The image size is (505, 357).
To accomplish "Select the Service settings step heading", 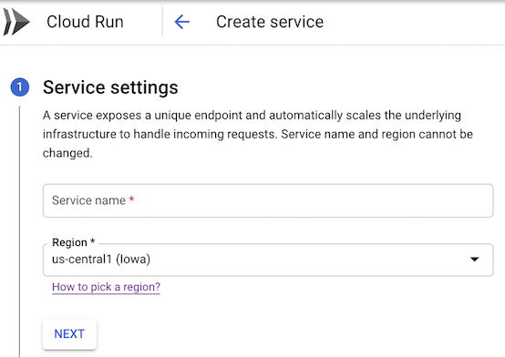I will pyautogui.click(x=110, y=87).
